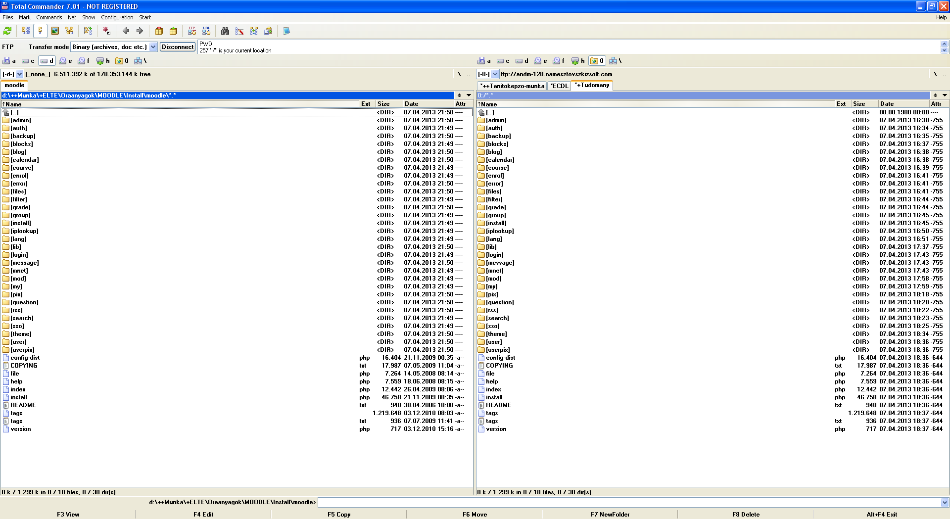
Task: Go back with the left arrow icon
Action: (x=126, y=31)
